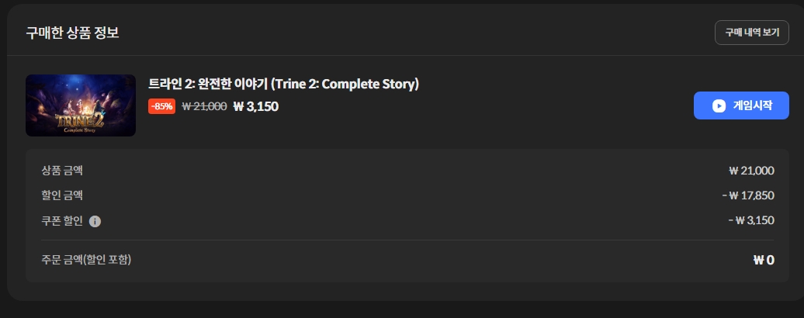Select the 상품 금액 label
This screenshot has width=804, height=318.
62,171
